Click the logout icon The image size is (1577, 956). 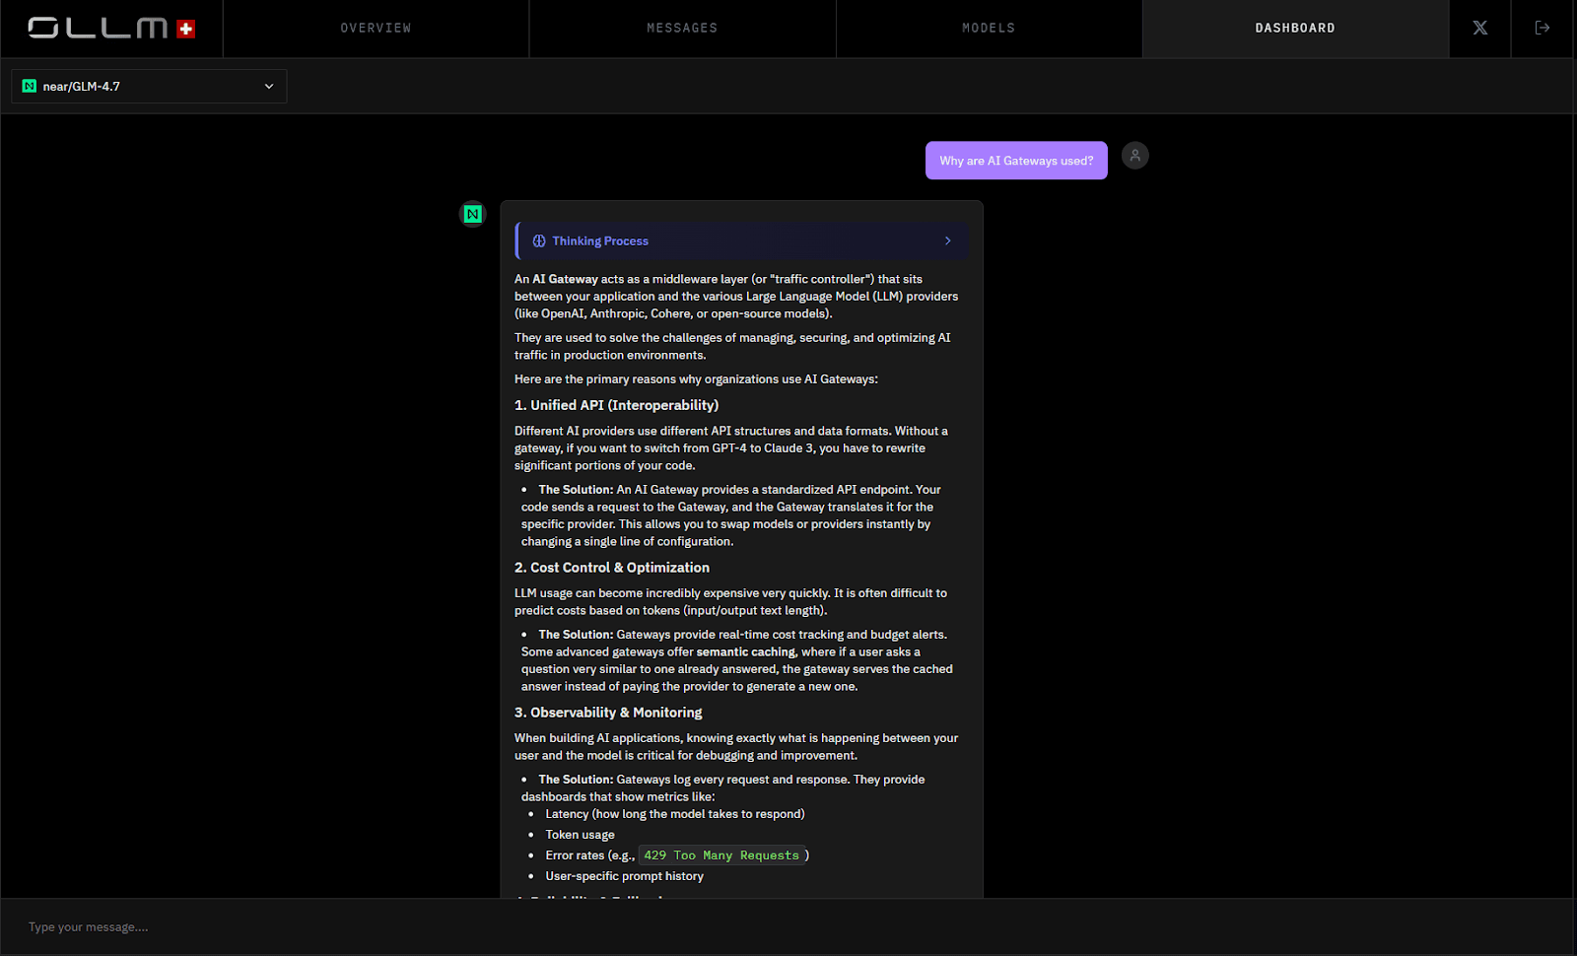pyautogui.click(x=1543, y=28)
